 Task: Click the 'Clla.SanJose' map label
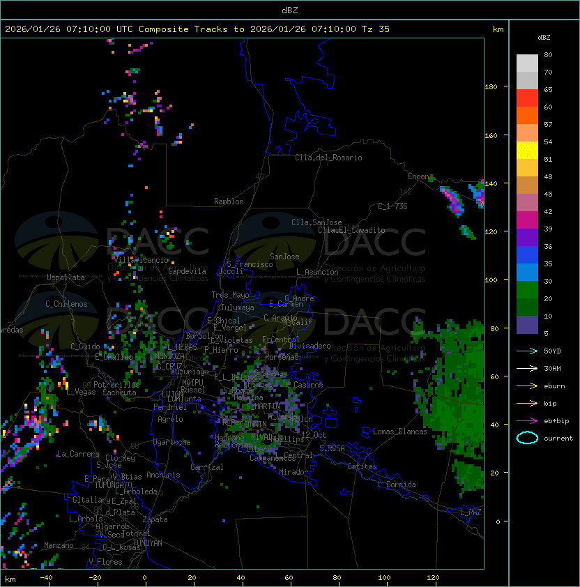pos(316,222)
